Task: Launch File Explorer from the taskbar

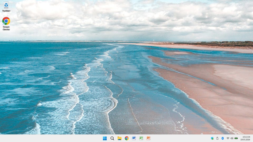Action: click(119, 138)
